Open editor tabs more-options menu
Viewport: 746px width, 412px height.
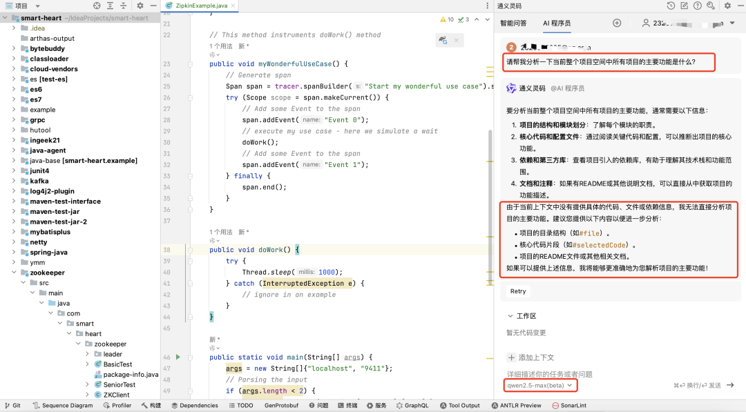(x=487, y=6)
